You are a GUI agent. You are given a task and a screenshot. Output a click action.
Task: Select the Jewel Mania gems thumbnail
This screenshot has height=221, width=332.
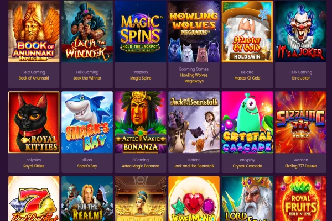click(194, 199)
